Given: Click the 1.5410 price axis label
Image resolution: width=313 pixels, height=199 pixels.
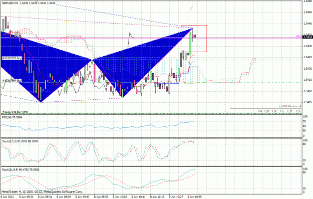Looking at the screenshot, I should [307, 91].
